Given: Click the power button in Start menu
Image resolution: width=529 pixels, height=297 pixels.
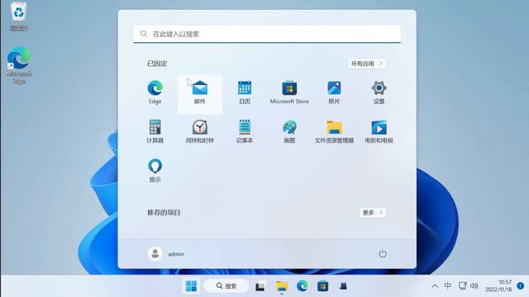Looking at the screenshot, I should point(382,254).
